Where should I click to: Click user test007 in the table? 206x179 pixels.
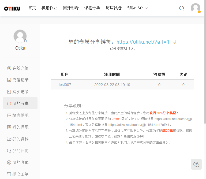pyautogui.click(x=65, y=85)
